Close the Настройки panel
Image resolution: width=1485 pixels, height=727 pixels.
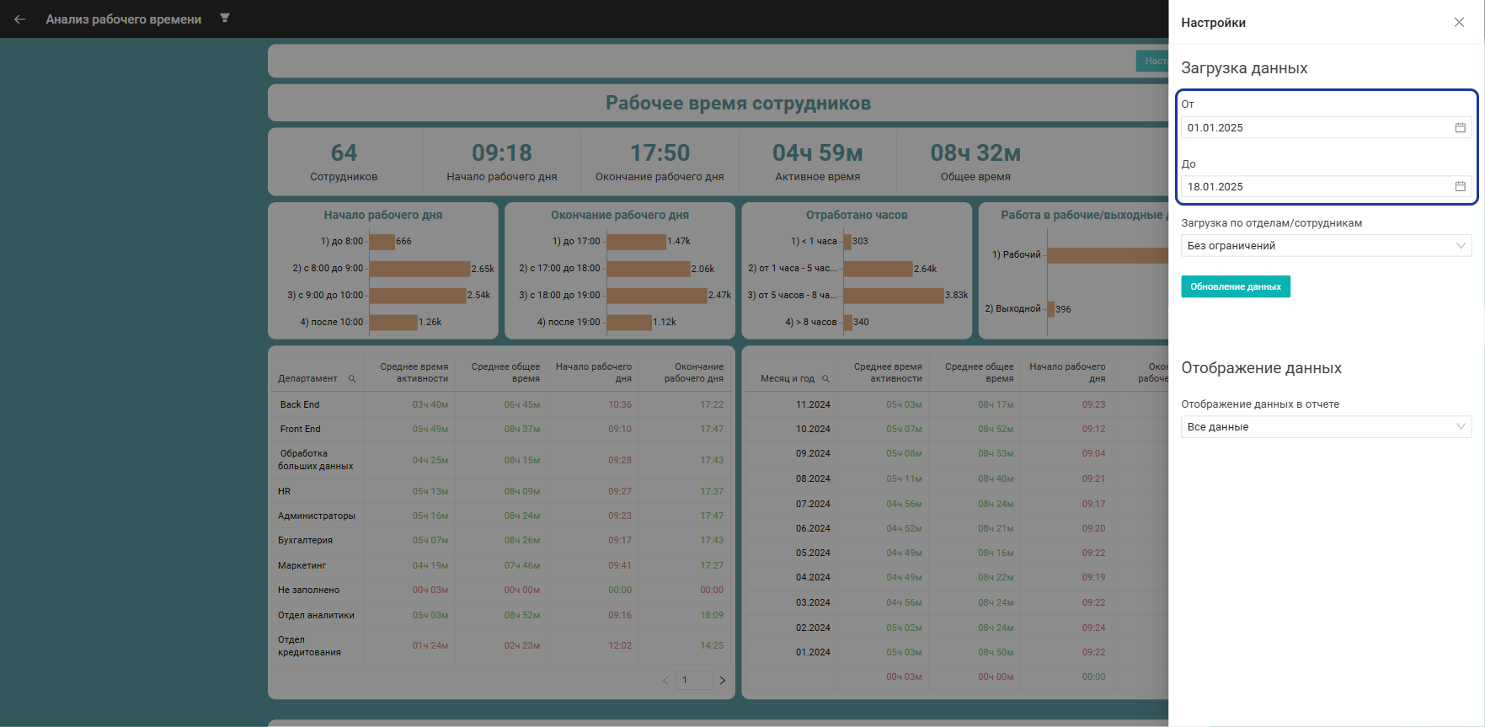(1459, 23)
